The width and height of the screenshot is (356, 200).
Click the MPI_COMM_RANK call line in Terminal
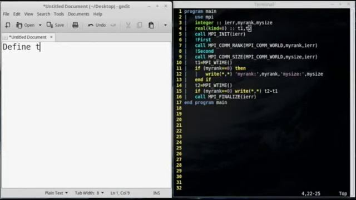tap(256, 46)
